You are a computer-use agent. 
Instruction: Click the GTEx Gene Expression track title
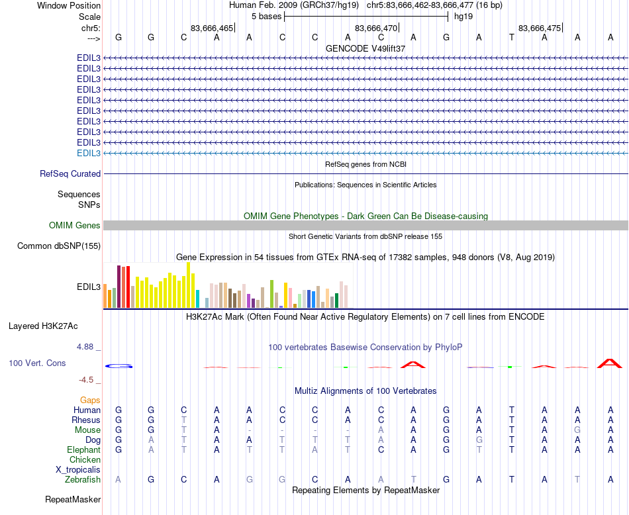365,257
